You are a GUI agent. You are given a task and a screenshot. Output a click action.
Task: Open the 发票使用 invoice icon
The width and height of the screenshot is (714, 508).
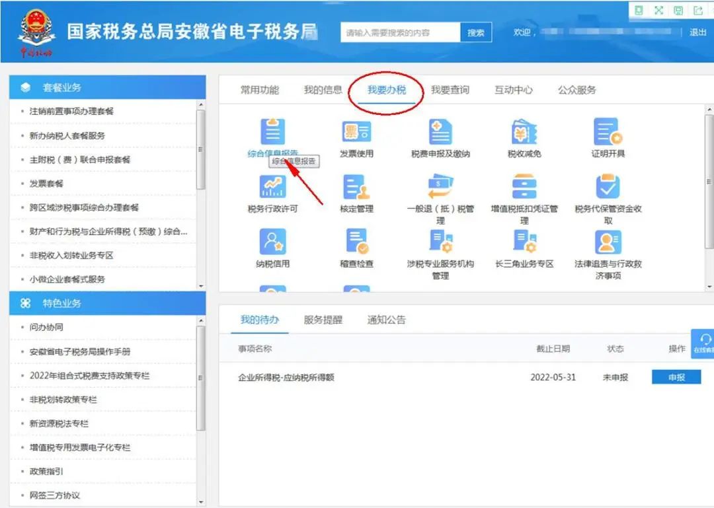356,131
